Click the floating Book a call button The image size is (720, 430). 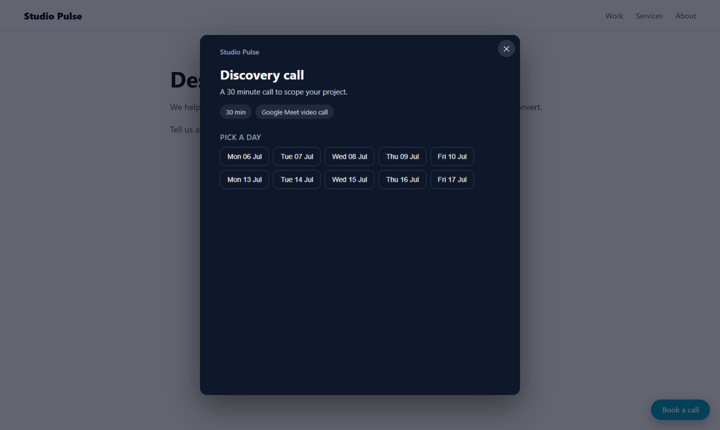pyautogui.click(x=680, y=410)
